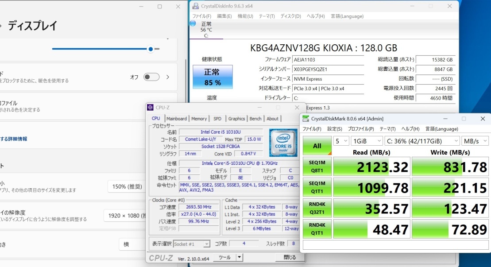Switch to the SPD tab in CPU-Z
The image size is (491, 267).
pos(217,119)
